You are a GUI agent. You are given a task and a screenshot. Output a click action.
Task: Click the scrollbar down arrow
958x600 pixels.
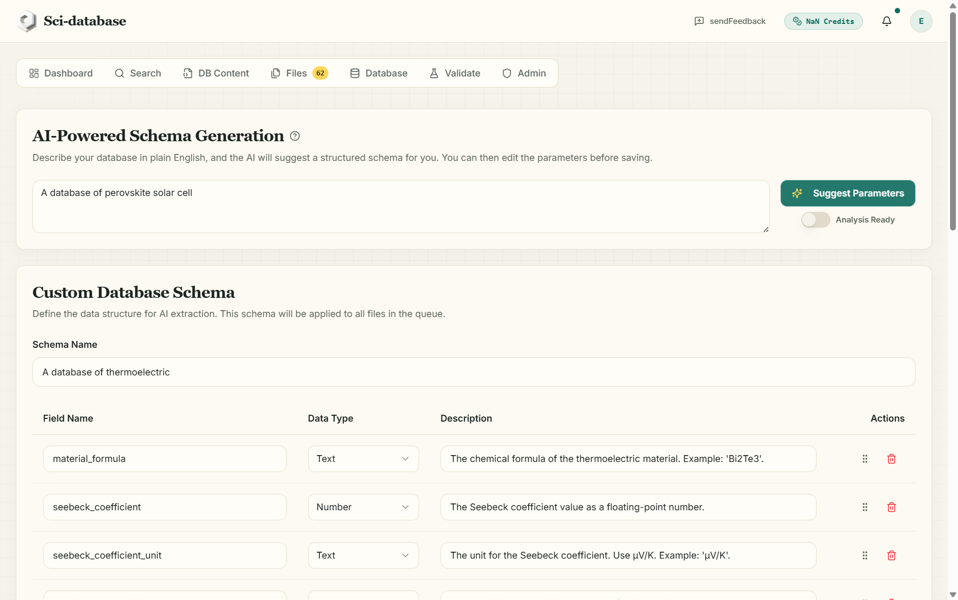point(953,595)
